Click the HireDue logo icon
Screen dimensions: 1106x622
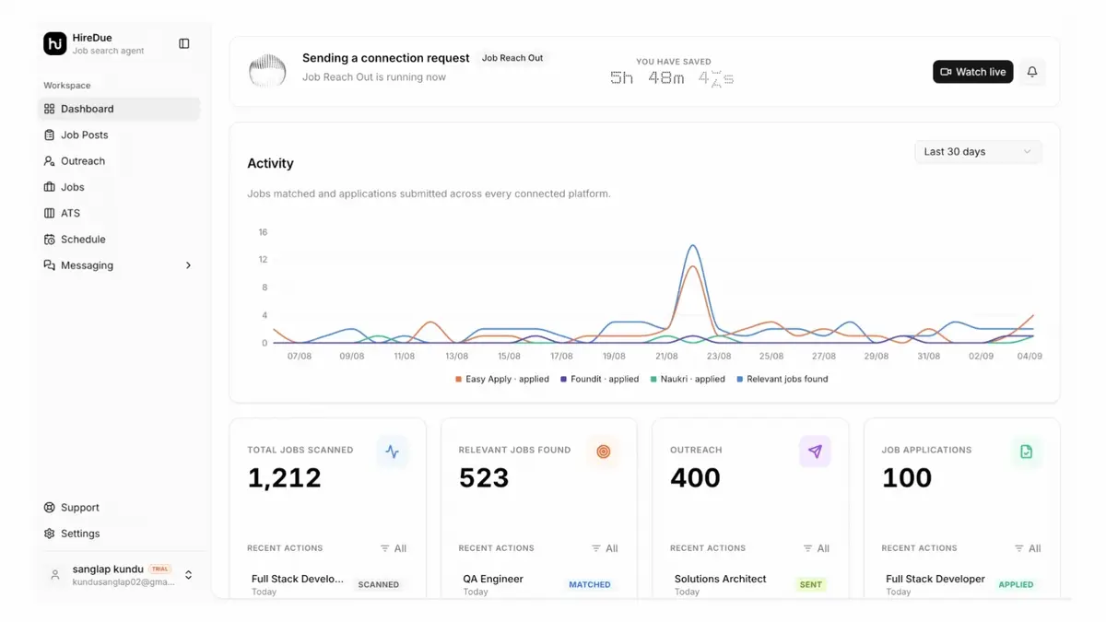(x=54, y=43)
